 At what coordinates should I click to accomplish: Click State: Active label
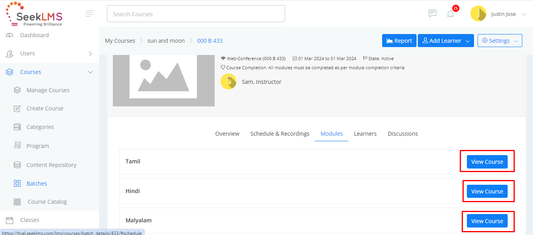381,59
